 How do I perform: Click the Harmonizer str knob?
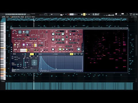30,45
